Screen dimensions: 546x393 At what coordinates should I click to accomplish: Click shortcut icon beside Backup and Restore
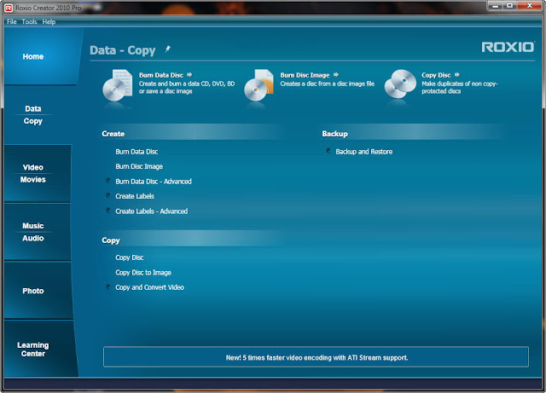pyautogui.click(x=328, y=151)
